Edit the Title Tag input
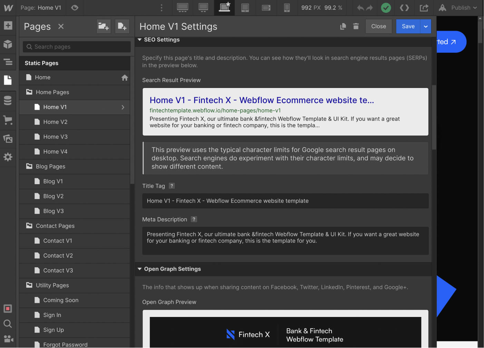The image size is (484, 348). pos(285,201)
